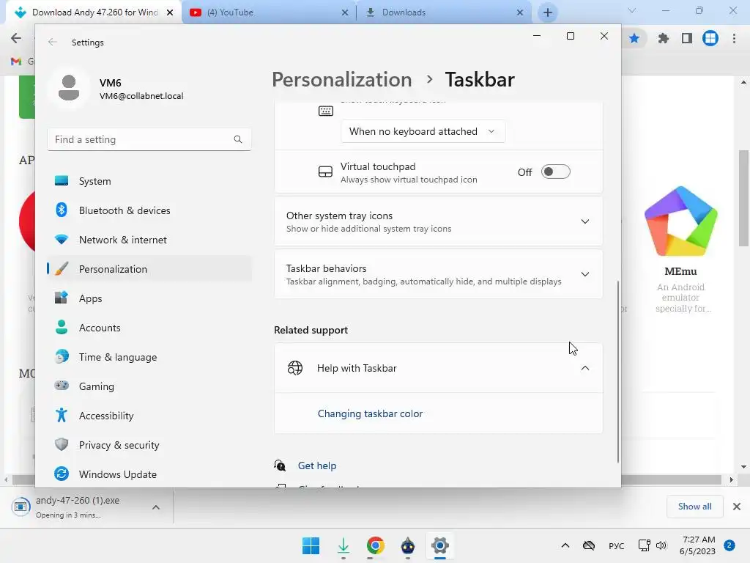Select Personalization in settings sidebar
The height and width of the screenshot is (563, 750).
pyautogui.click(x=149, y=269)
